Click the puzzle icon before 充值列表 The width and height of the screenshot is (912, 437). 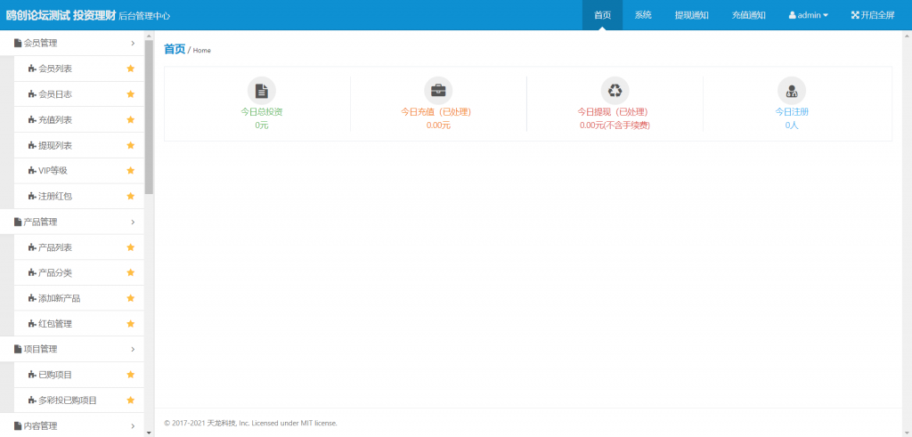32,120
